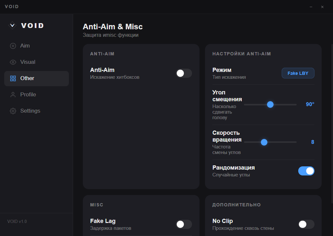The image size is (333, 236).
Task: Click the person icon beside Profile
Action: [x=13, y=95]
